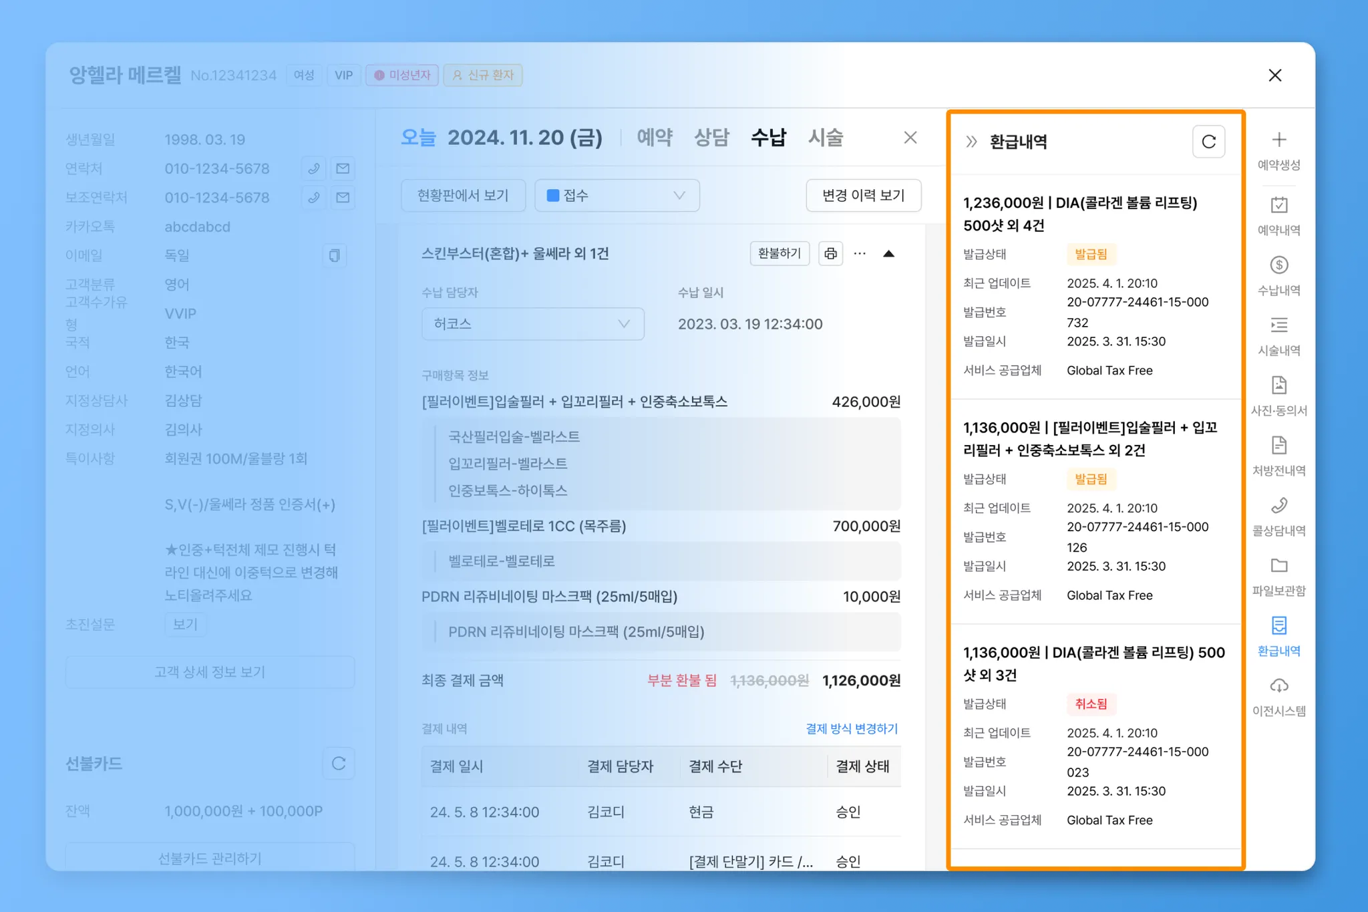Open 콜상담내역 phone icon
This screenshot has height=912, width=1368.
tap(1278, 506)
